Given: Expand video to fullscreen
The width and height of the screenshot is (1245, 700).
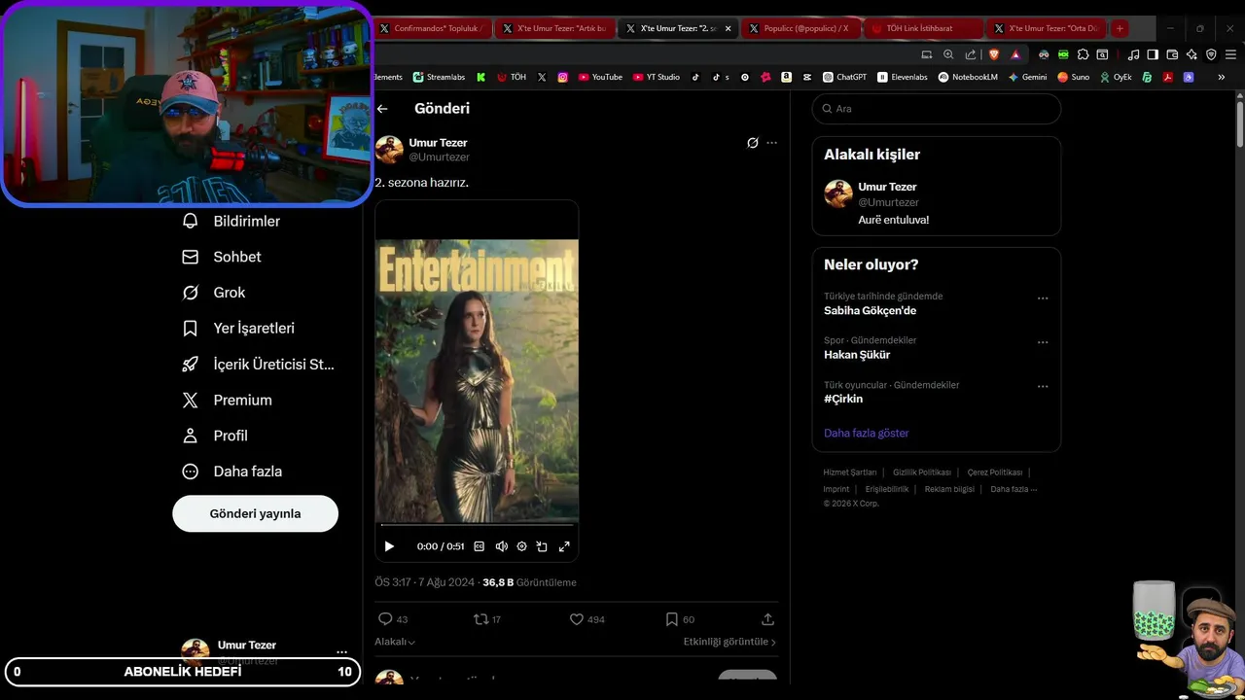Looking at the screenshot, I should [564, 546].
